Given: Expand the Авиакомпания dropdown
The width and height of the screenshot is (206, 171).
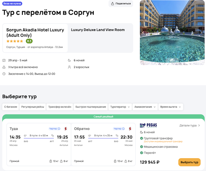Looking at the screenshot, I should [x=146, y=107].
